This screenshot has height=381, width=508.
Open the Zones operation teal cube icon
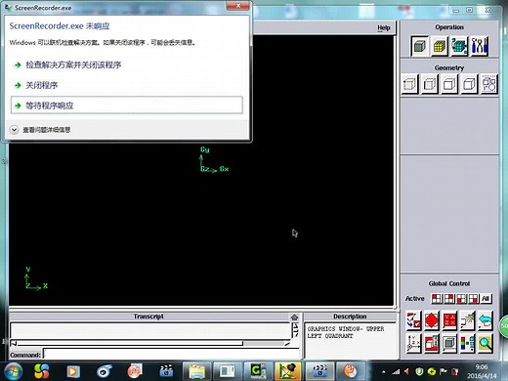click(x=459, y=46)
